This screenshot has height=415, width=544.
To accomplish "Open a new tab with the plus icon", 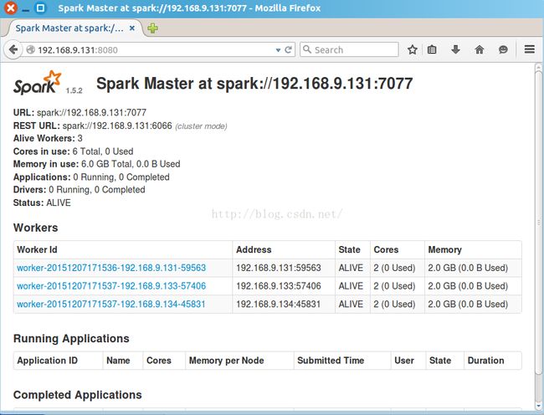I will coord(152,28).
